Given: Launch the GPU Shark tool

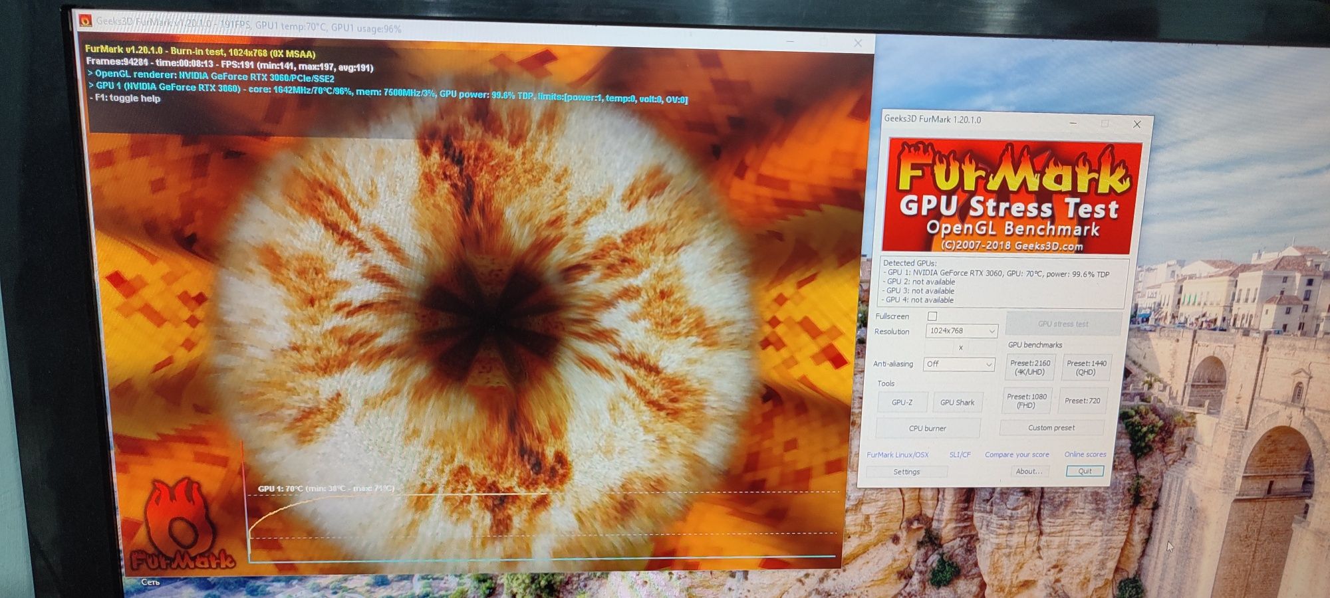Looking at the screenshot, I should tap(957, 403).
